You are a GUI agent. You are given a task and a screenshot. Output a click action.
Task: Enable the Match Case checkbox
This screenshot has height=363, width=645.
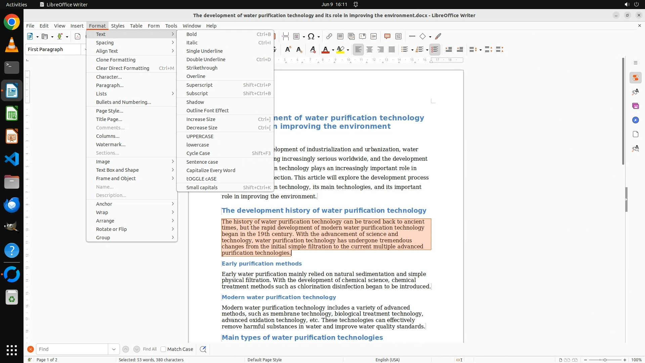[163, 349]
